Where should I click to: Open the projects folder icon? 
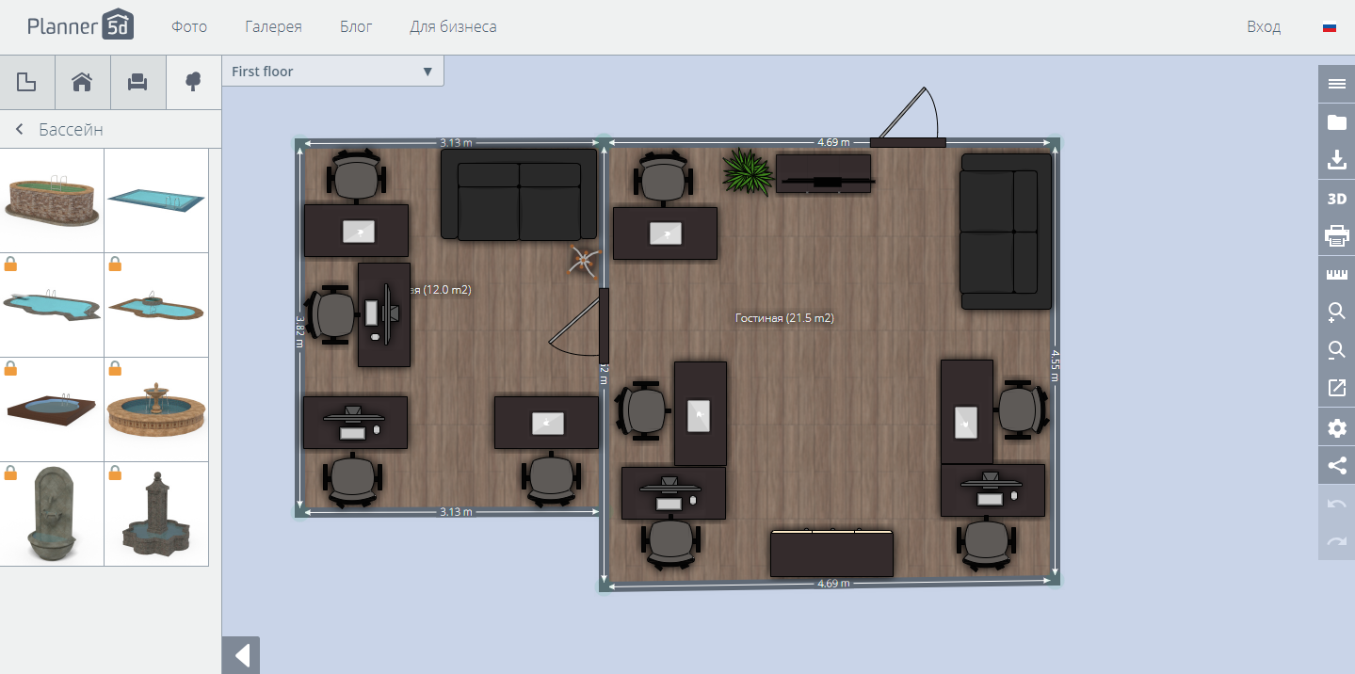tap(1336, 122)
